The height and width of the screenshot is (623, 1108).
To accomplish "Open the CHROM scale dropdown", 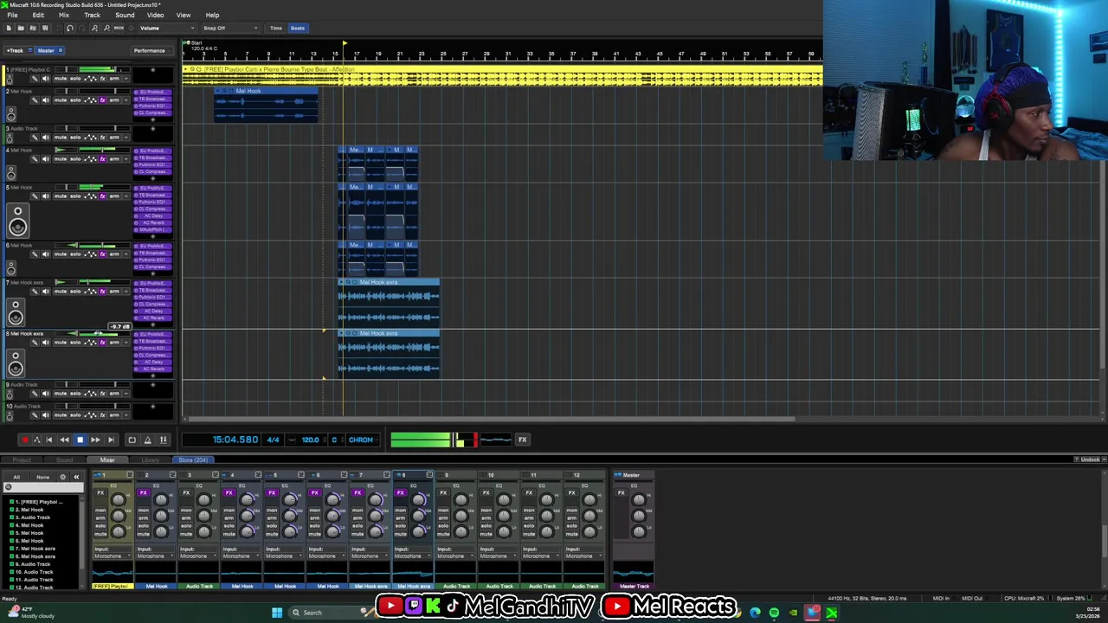I will [362, 440].
